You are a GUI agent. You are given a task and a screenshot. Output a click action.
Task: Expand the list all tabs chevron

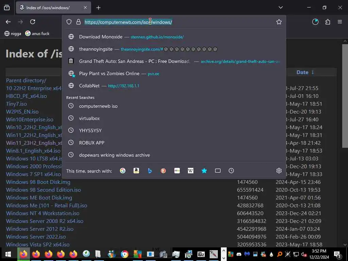280,7
